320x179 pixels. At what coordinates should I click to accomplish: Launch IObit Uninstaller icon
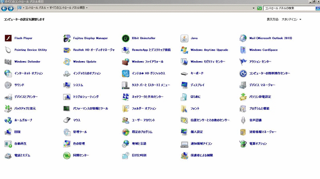click(x=126, y=38)
